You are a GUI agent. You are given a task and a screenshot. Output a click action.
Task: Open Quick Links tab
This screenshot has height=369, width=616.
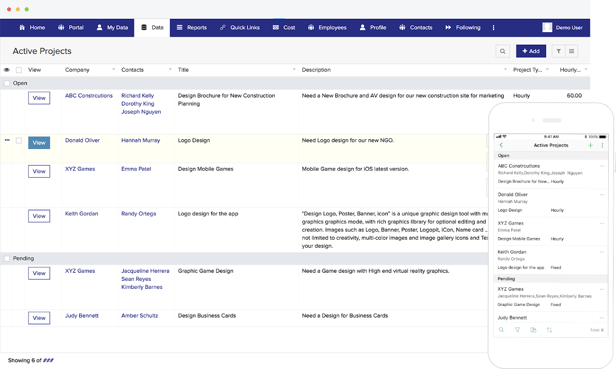point(240,28)
